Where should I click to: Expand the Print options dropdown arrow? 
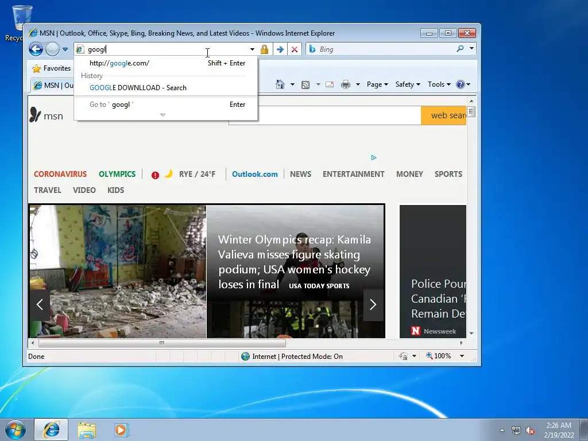point(358,84)
